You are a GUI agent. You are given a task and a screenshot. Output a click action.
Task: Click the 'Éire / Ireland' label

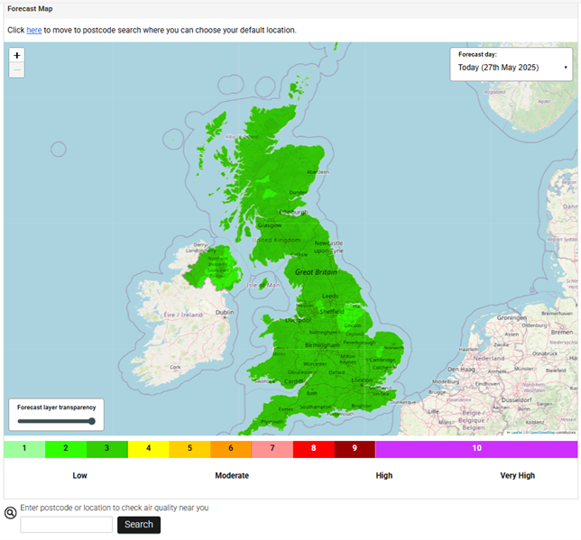coord(183,315)
